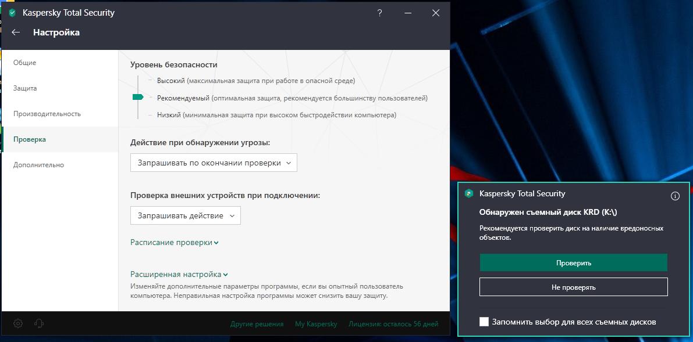Screen dimensions: 693x342
Task: Close the Kaspersky settings window
Action: (x=436, y=13)
